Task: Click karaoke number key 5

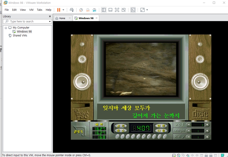Action: tap(144, 137)
